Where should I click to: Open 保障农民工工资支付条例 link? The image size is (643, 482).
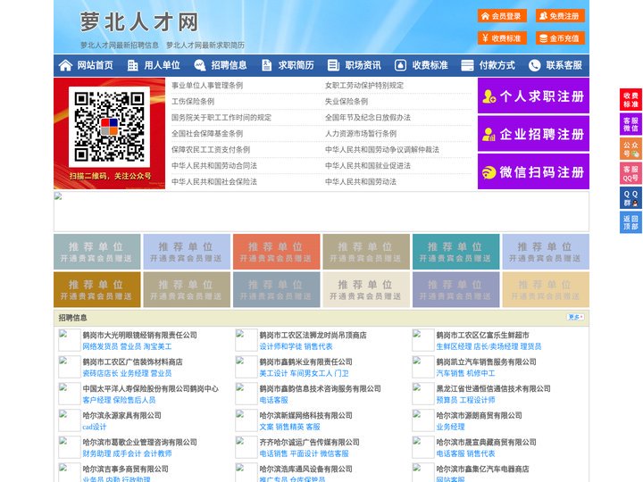tap(211, 150)
